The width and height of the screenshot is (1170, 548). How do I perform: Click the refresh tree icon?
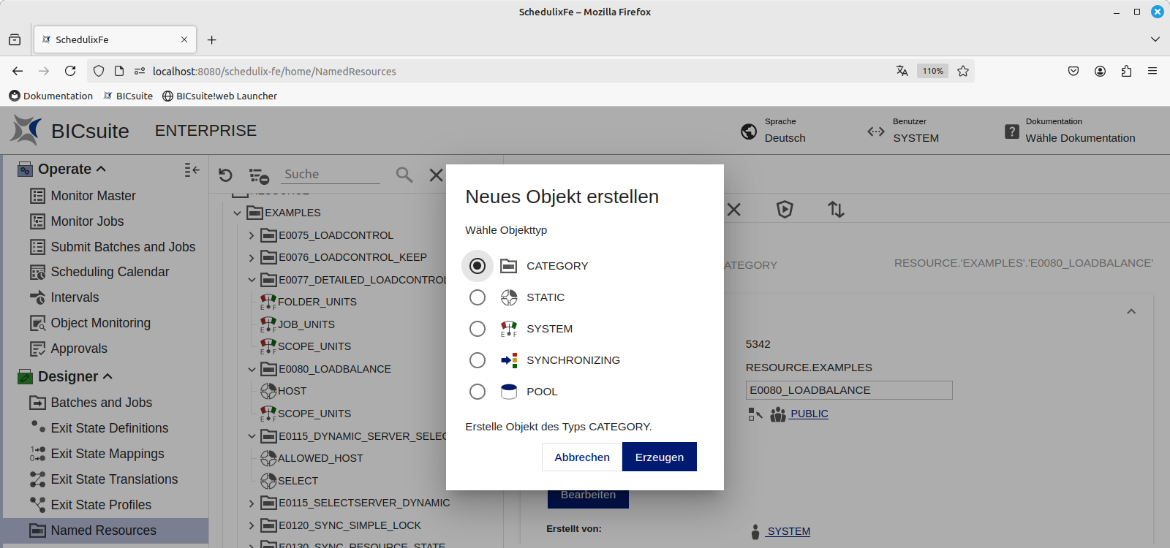pos(225,175)
